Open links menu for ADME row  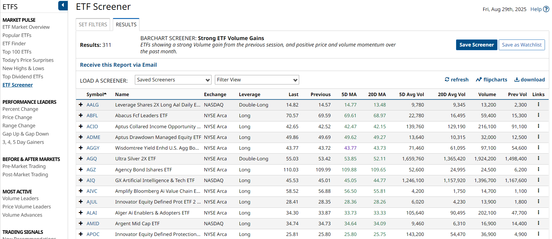coord(538,137)
